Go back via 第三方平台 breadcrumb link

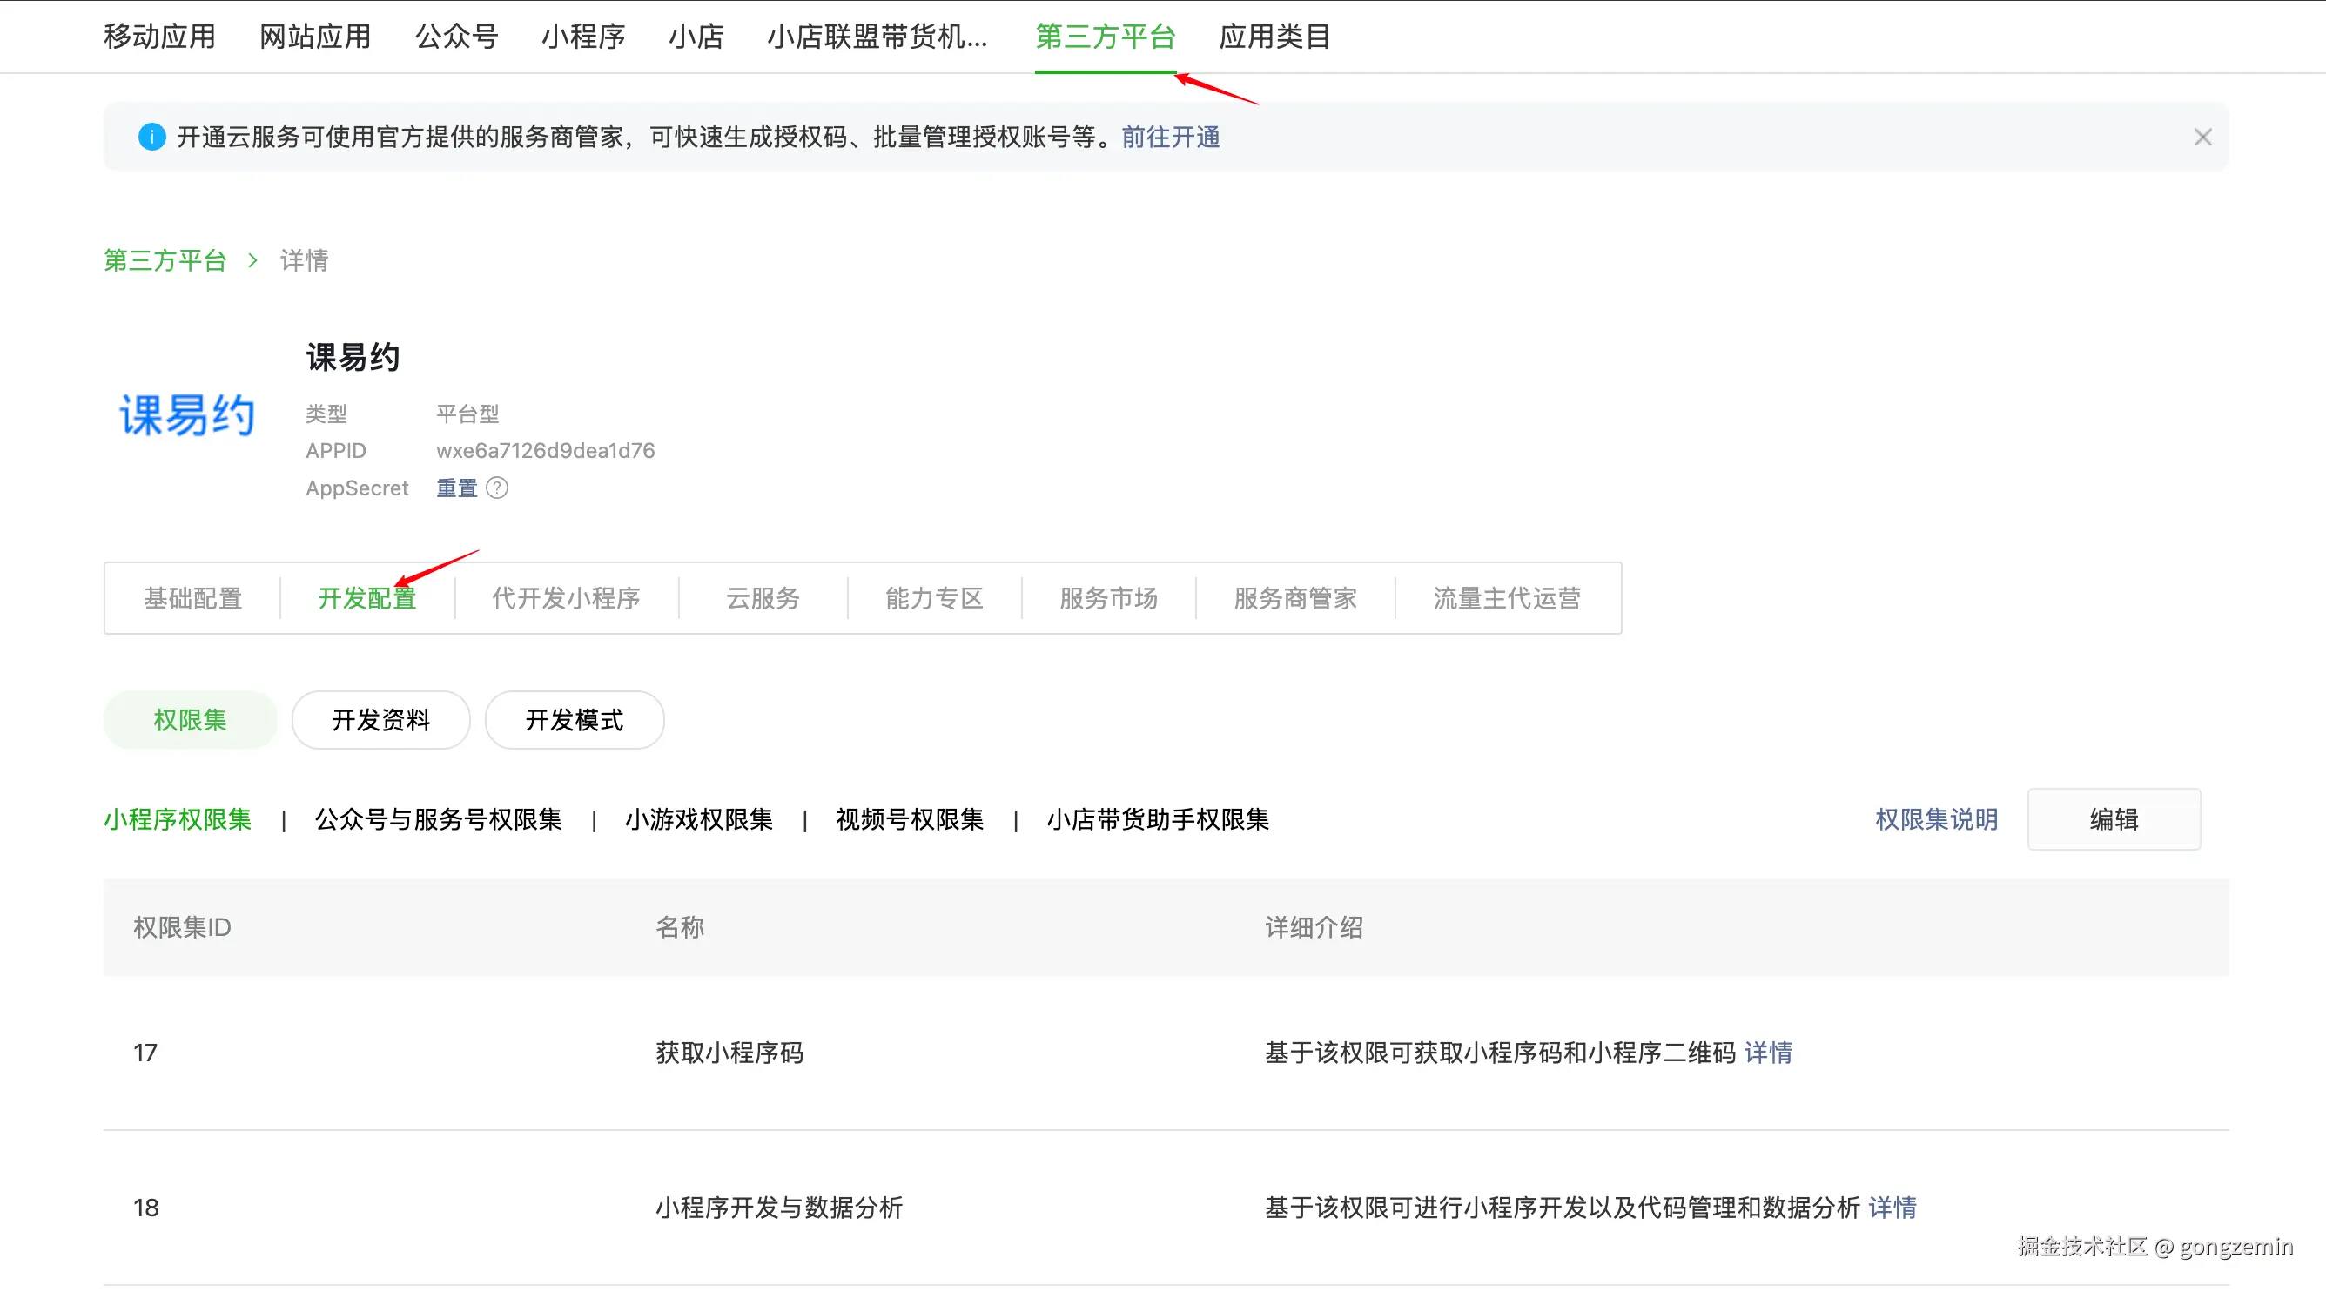coord(165,261)
